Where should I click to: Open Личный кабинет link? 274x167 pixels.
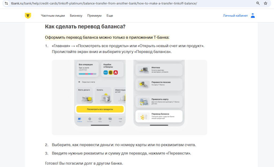coord(235,16)
